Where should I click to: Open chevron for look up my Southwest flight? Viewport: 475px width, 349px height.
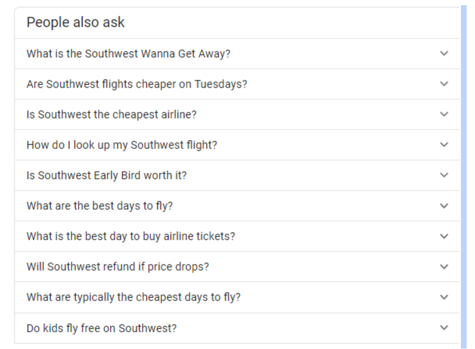[x=444, y=145]
